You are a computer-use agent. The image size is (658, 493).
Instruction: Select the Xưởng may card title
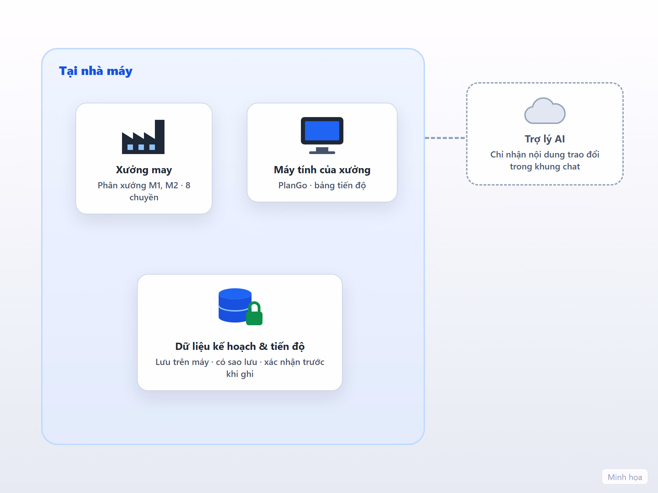click(144, 170)
